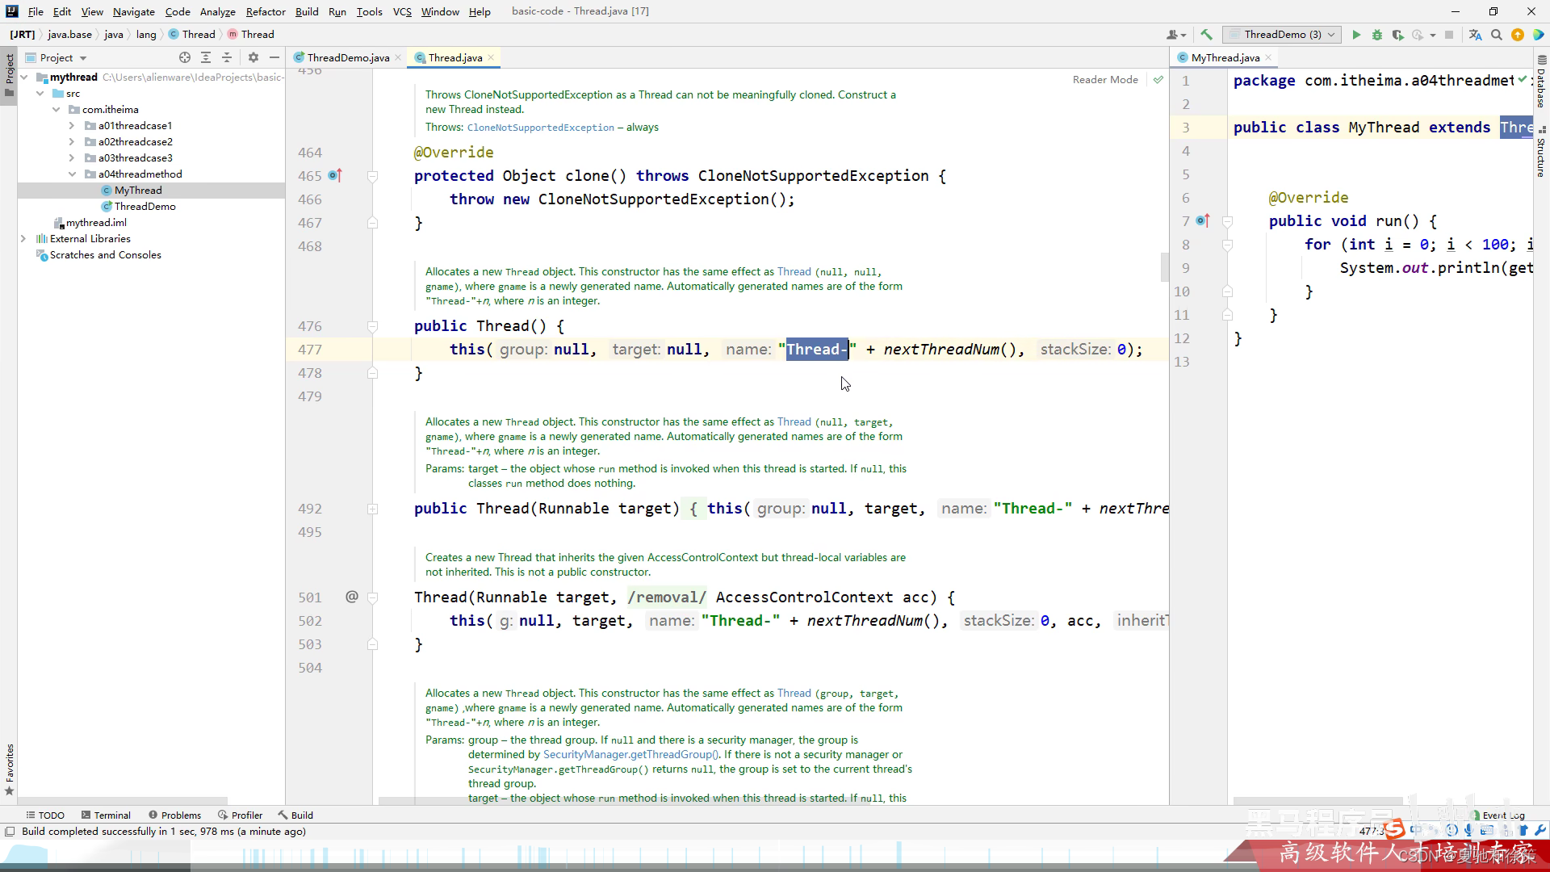This screenshot has height=872, width=1550.
Task: Expand External Libraries tree node
Action: pos(23,239)
